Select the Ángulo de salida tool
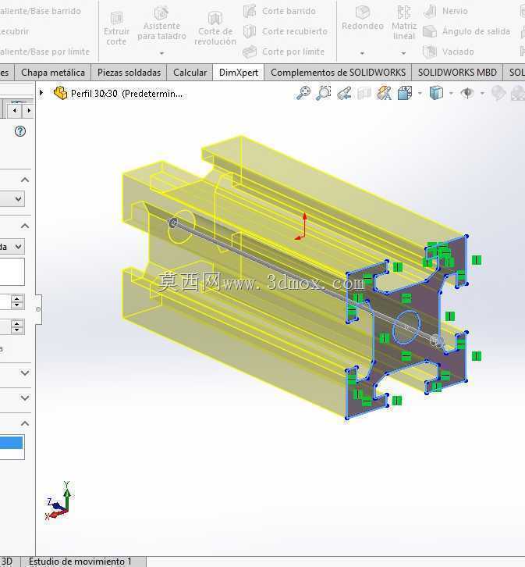This screenshot has height=567, width=525. pyautogui.click(x=466, y=31)
